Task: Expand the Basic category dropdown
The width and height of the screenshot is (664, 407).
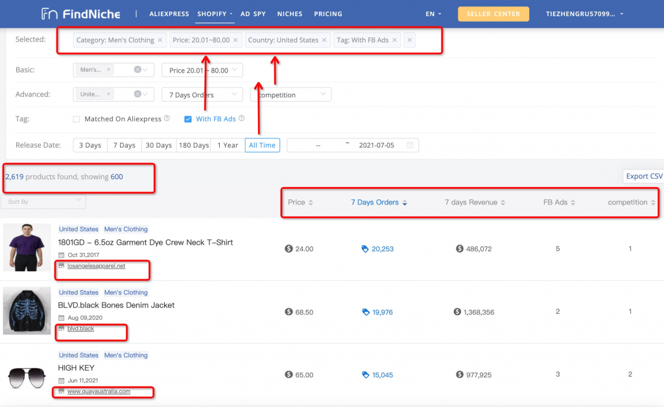Action: click(x=145, y=70)
